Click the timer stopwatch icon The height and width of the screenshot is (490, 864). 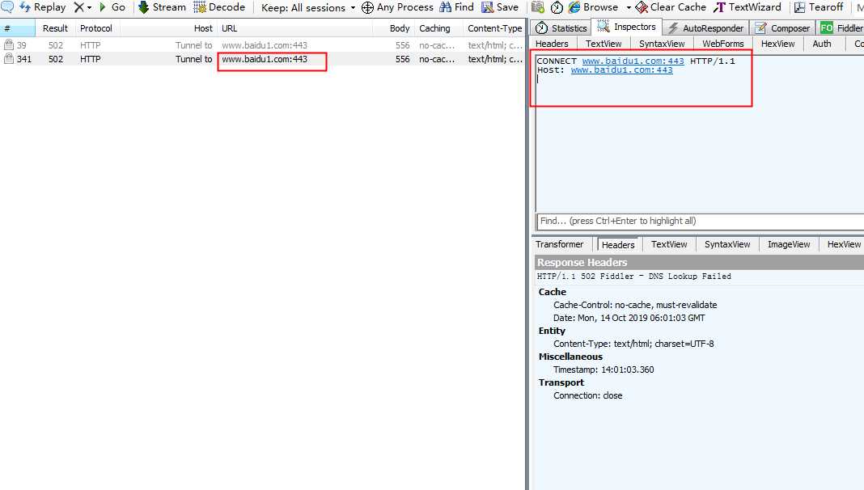click(557, 7)
